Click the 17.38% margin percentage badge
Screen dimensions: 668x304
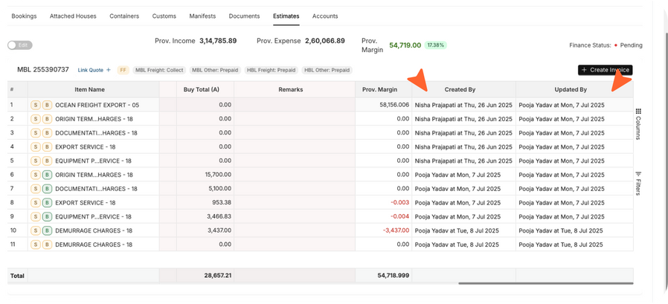[x=435, y=45]
